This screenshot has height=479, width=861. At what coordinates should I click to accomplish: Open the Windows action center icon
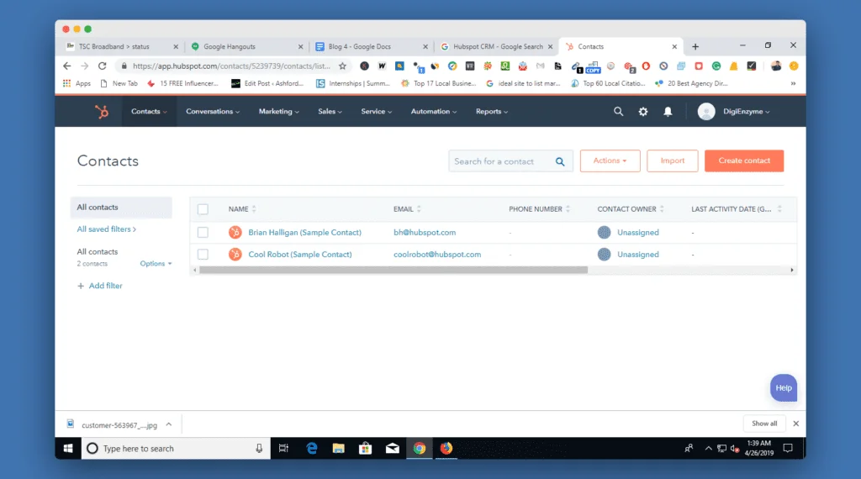(788, 448)
